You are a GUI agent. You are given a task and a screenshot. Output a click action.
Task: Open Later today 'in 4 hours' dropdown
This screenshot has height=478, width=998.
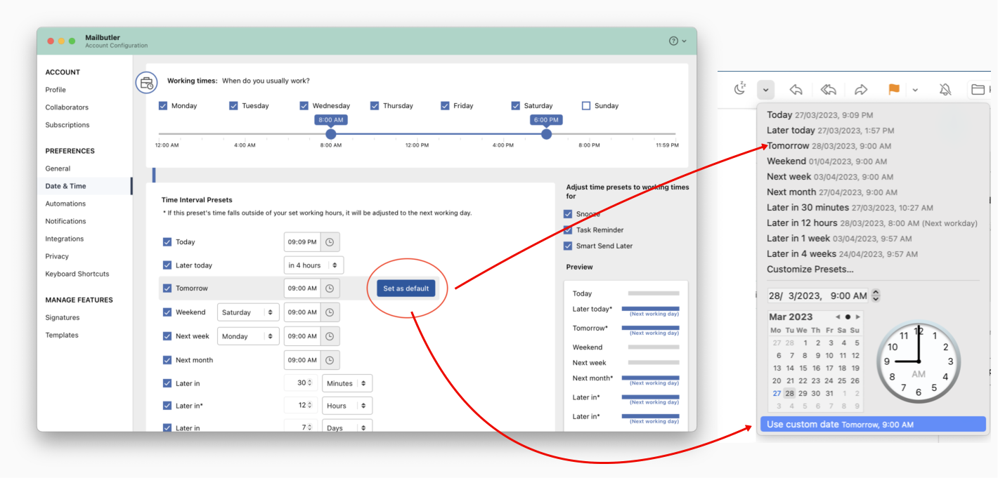[x=313, y=265]
